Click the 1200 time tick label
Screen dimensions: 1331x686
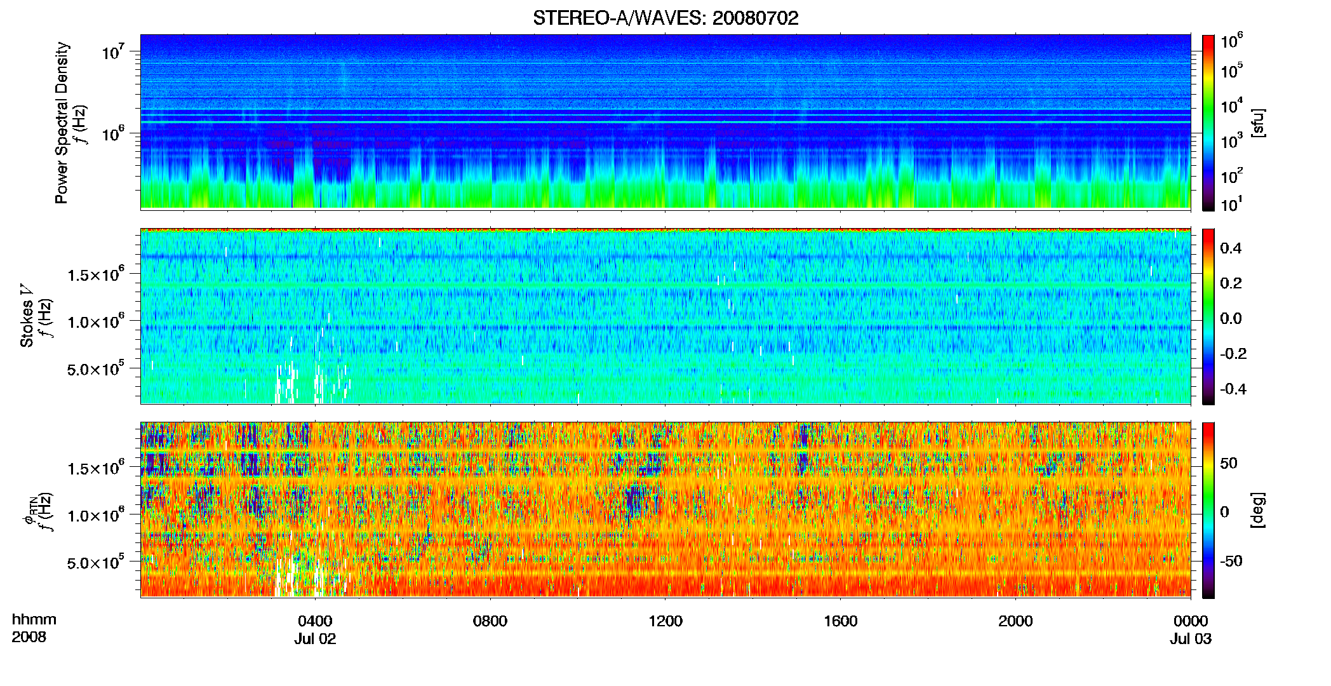[665, 621]
